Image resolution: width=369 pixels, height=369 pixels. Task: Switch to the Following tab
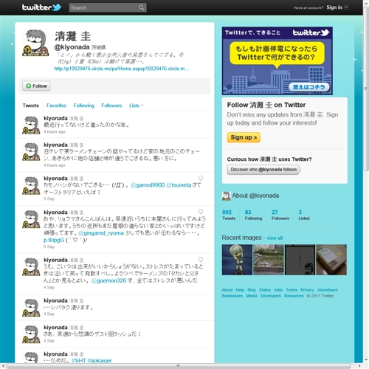pyautogui.click(x=83, y=106)
